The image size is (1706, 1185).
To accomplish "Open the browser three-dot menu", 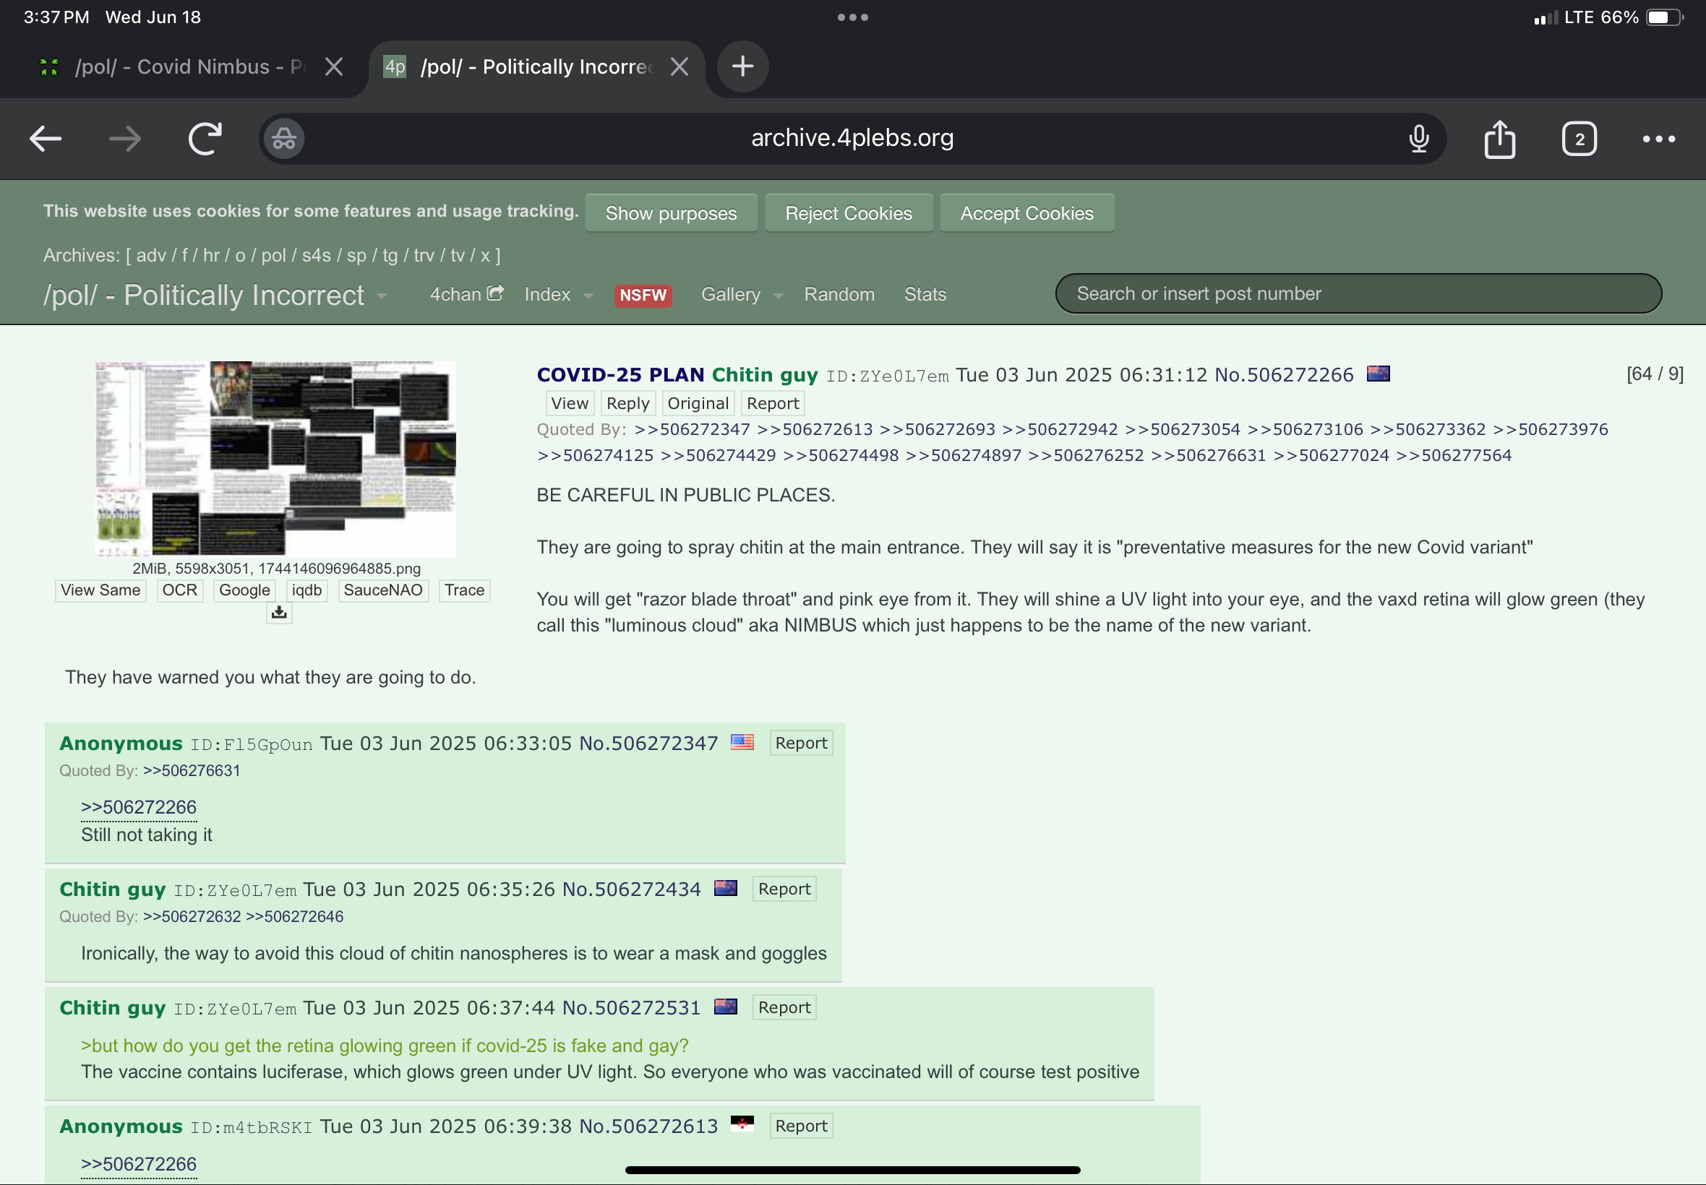I will pos(1658,139).
